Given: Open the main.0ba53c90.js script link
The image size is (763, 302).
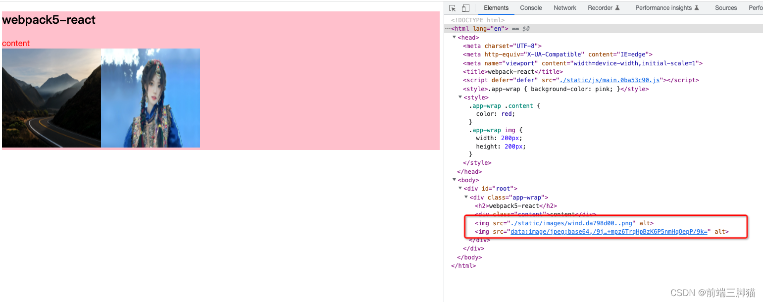Looking at the screenshot, I should 610,80.
